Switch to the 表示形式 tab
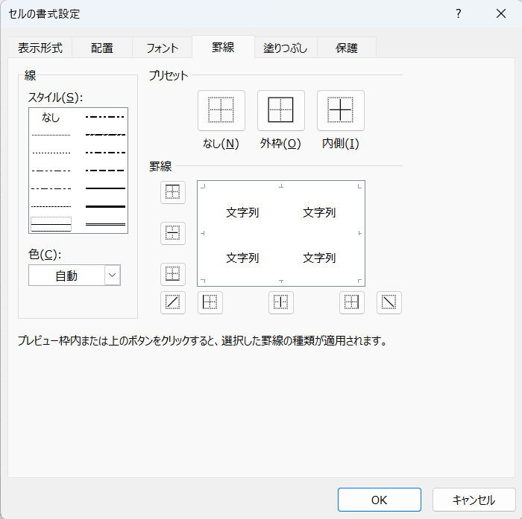This screenshot has height=519, width=522. click(40, 48)
